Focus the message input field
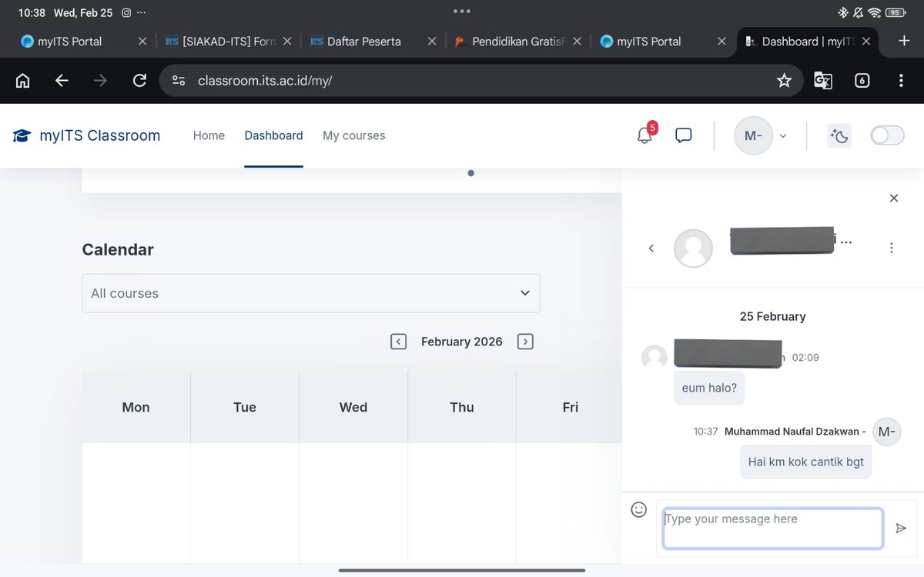 coord(773,529)
